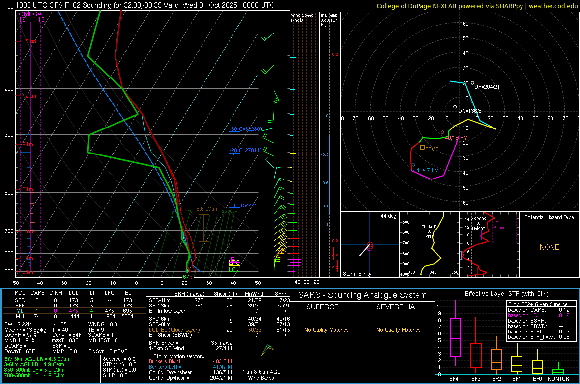Select the MU parcel row
Viewport: 580px width, 384px height.
pyautogui.click(x=73, y=316)
